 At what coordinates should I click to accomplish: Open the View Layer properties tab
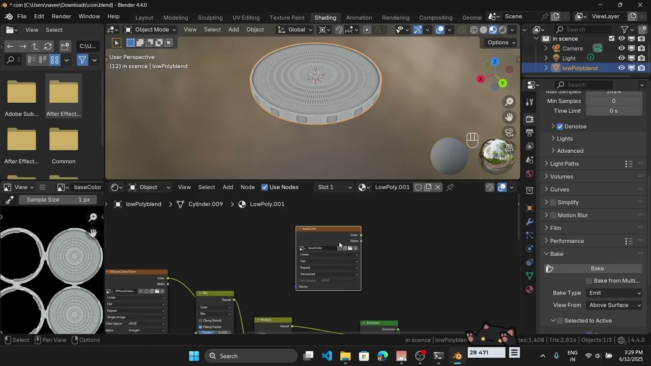(x=529, y=146)
